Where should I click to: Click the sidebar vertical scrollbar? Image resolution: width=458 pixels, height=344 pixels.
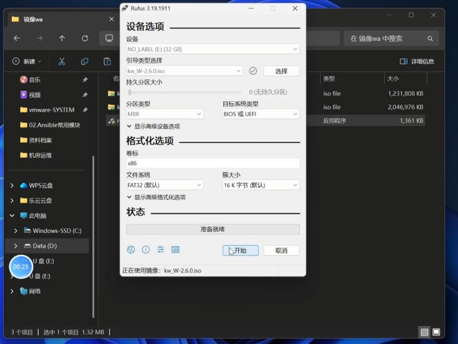[x=93, y=236]
